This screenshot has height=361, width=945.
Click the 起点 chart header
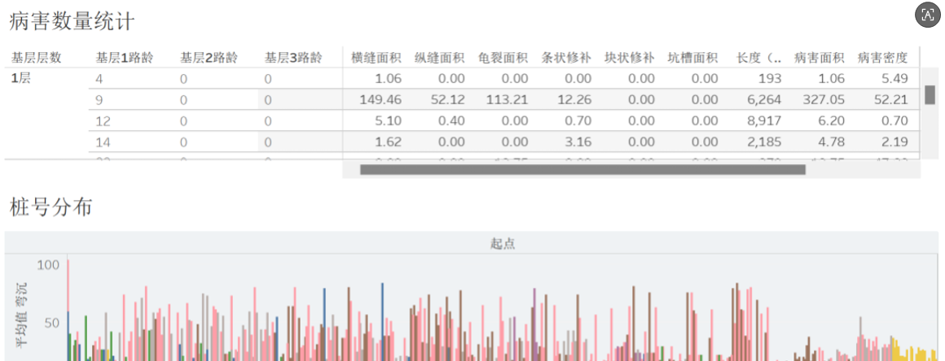(x=502, y=243)
